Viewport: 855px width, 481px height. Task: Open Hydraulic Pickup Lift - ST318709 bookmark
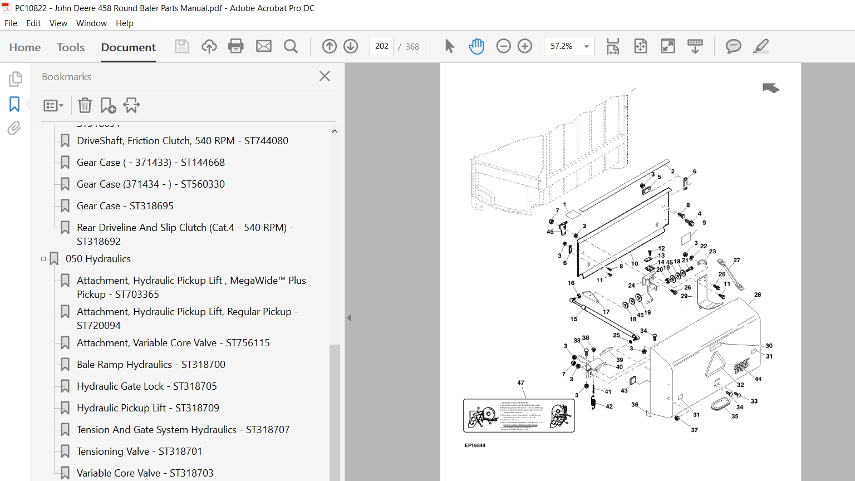tap(148, 408)
